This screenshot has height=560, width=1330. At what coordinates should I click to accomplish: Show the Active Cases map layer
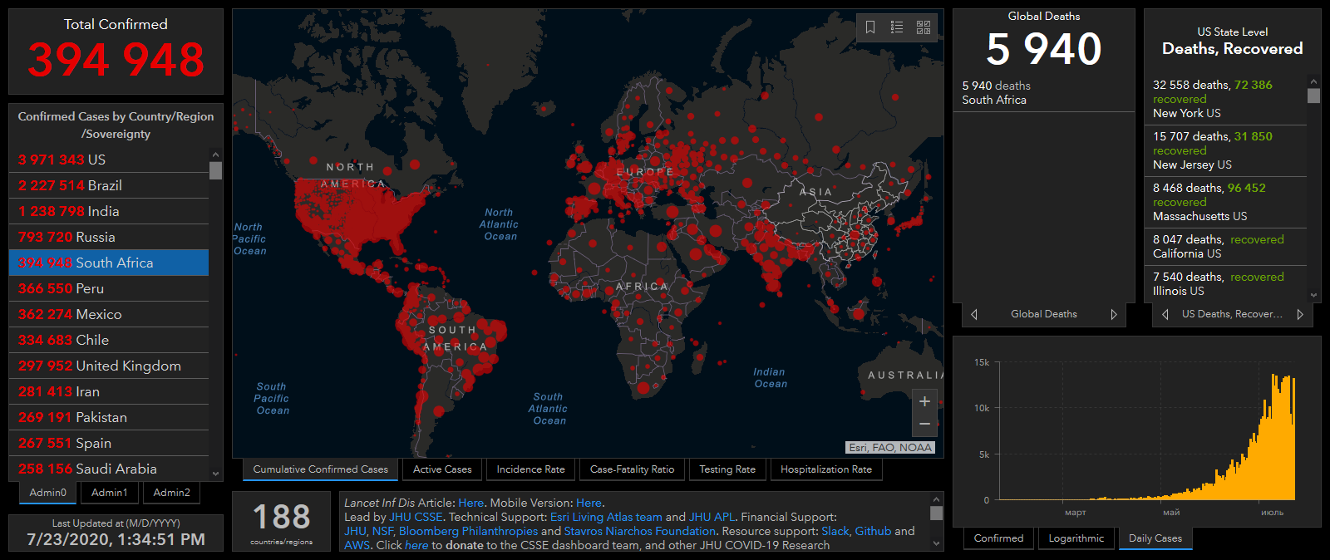tap(442, 469)
